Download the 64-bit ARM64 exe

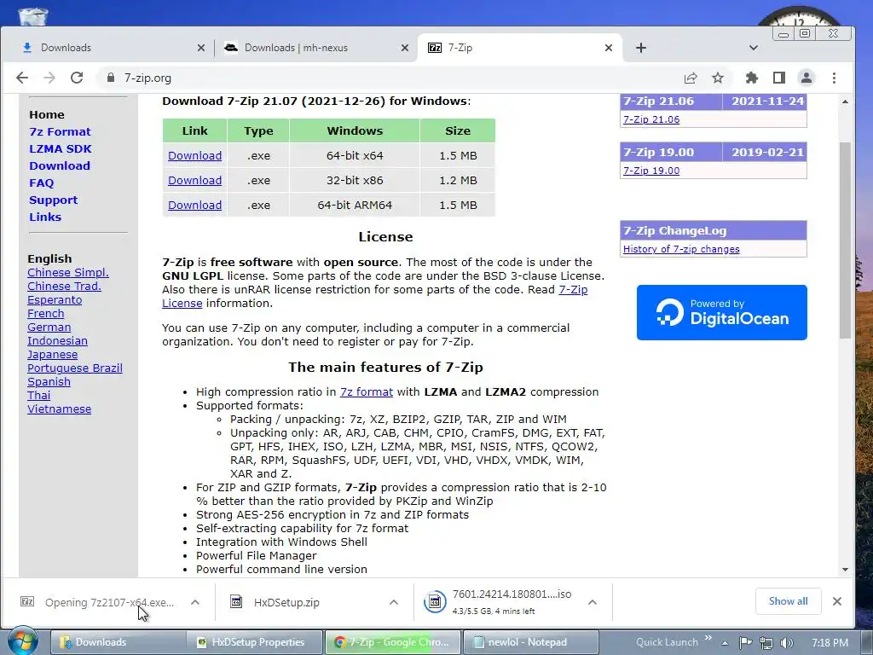[195, 205]
